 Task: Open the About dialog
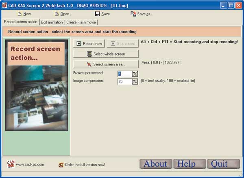point(155,164)
